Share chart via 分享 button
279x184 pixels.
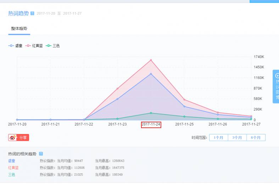tap(19, 138)
